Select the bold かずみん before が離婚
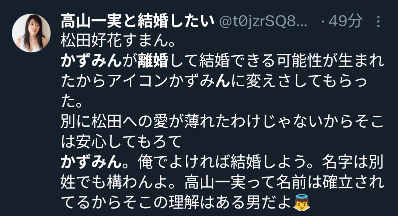This screenshot has height=216, width=398. click(x=91, y=61)
